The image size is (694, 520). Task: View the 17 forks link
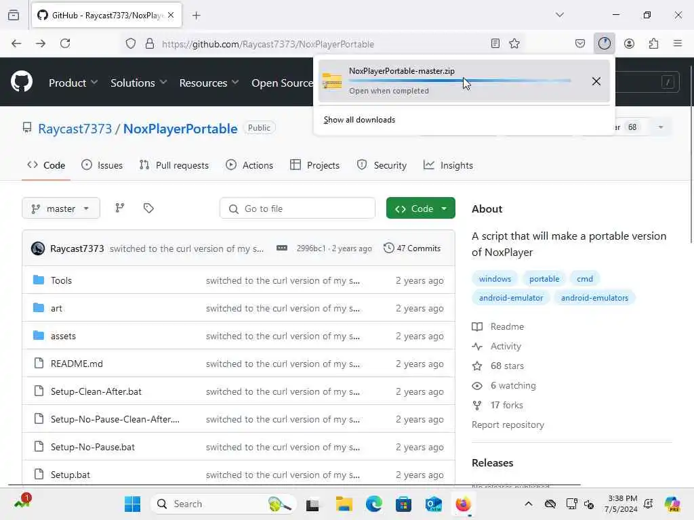pyautogui.click(x=497, y=405)
